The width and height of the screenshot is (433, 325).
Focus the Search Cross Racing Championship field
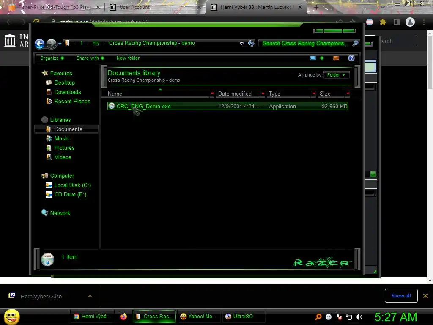coord(305,43)
